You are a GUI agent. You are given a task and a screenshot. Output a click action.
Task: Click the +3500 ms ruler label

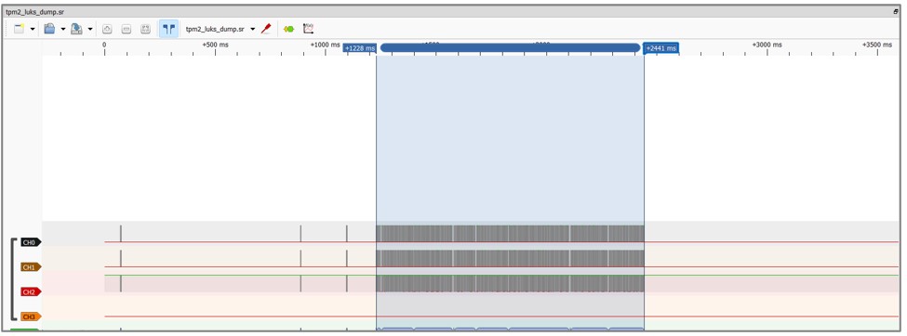coord(877,45)
